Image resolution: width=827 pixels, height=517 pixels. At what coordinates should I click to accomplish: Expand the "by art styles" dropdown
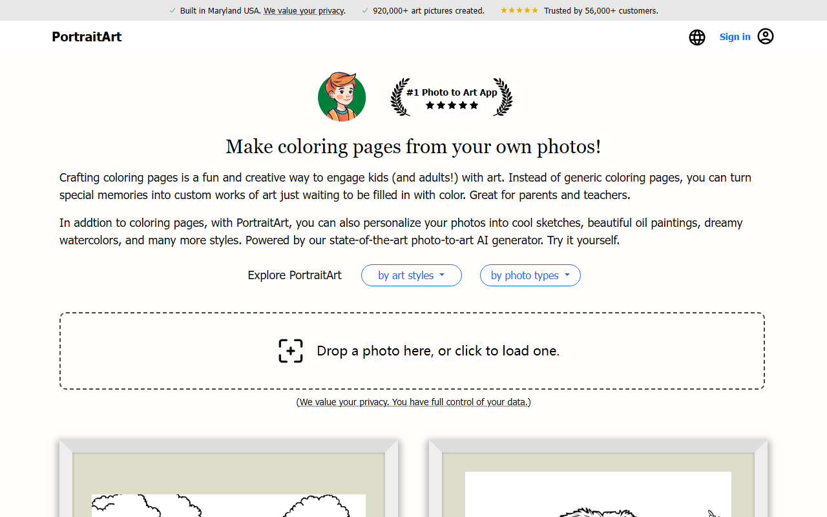(412, 275)
